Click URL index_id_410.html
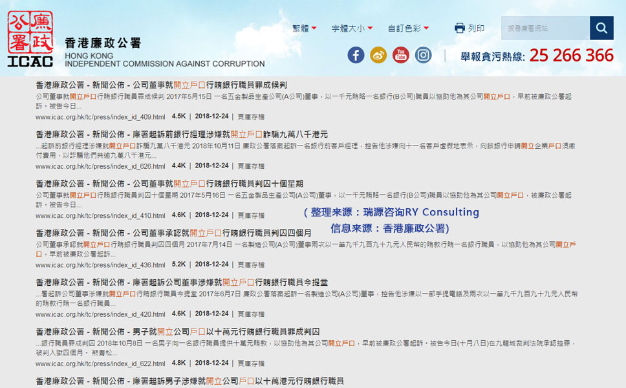This screenshot has width=626, height=388. 100,215
